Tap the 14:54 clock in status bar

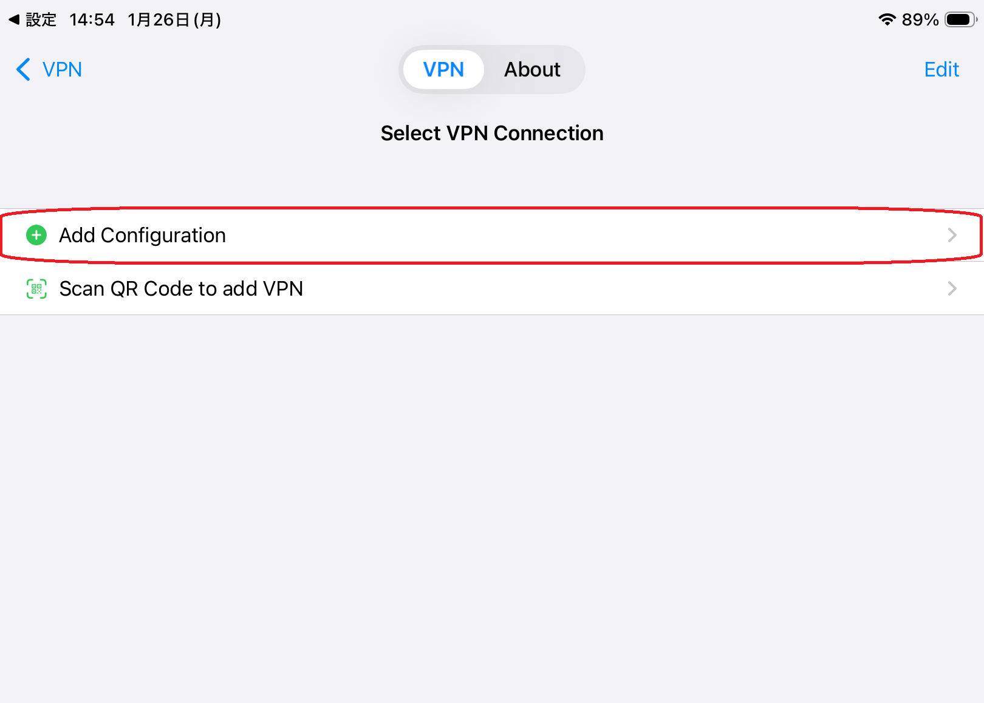92,19
